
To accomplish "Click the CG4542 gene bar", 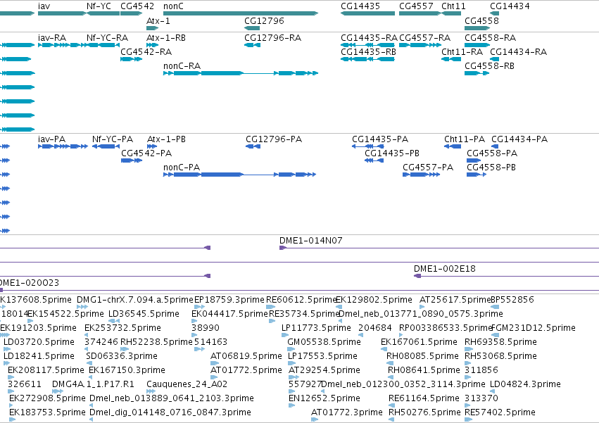I will (x=132, y=13).
